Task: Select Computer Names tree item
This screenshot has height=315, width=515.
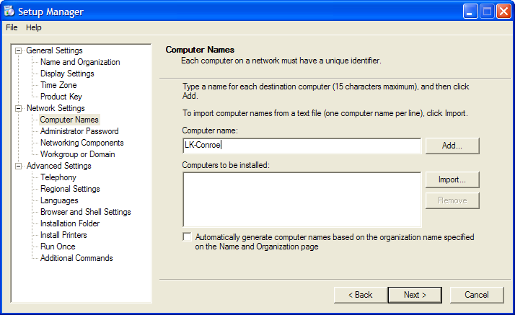Action: tap(69, 120)
